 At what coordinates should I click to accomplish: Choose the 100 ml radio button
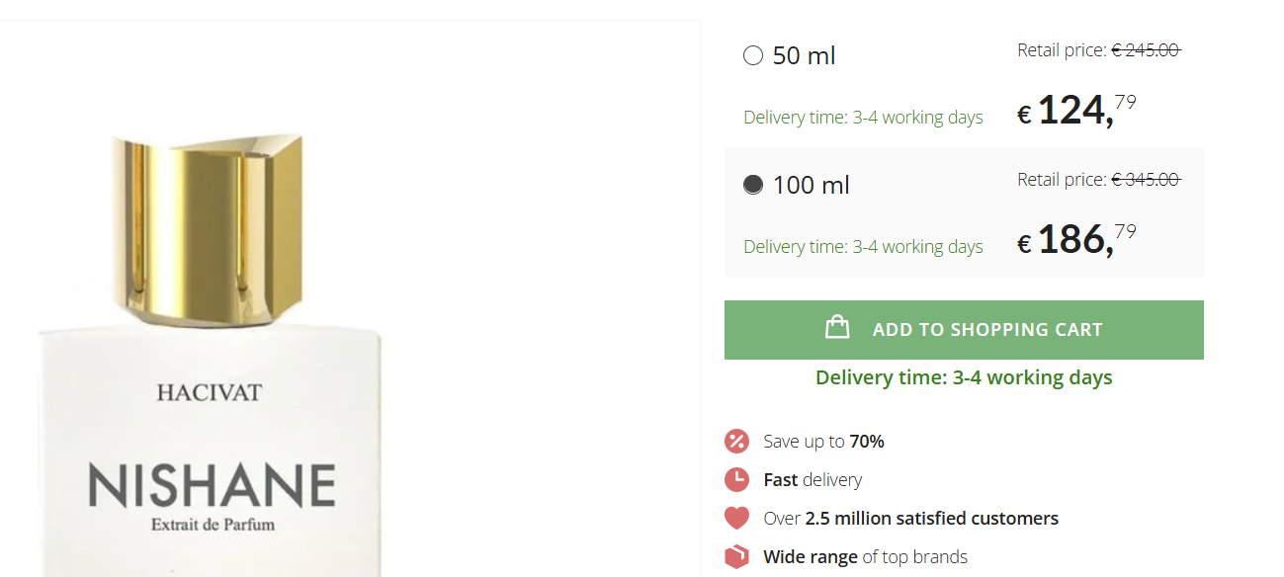[753, 185]
